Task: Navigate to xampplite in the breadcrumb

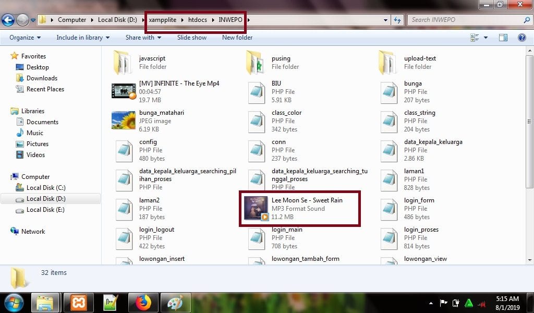Action: click(163, 20)
